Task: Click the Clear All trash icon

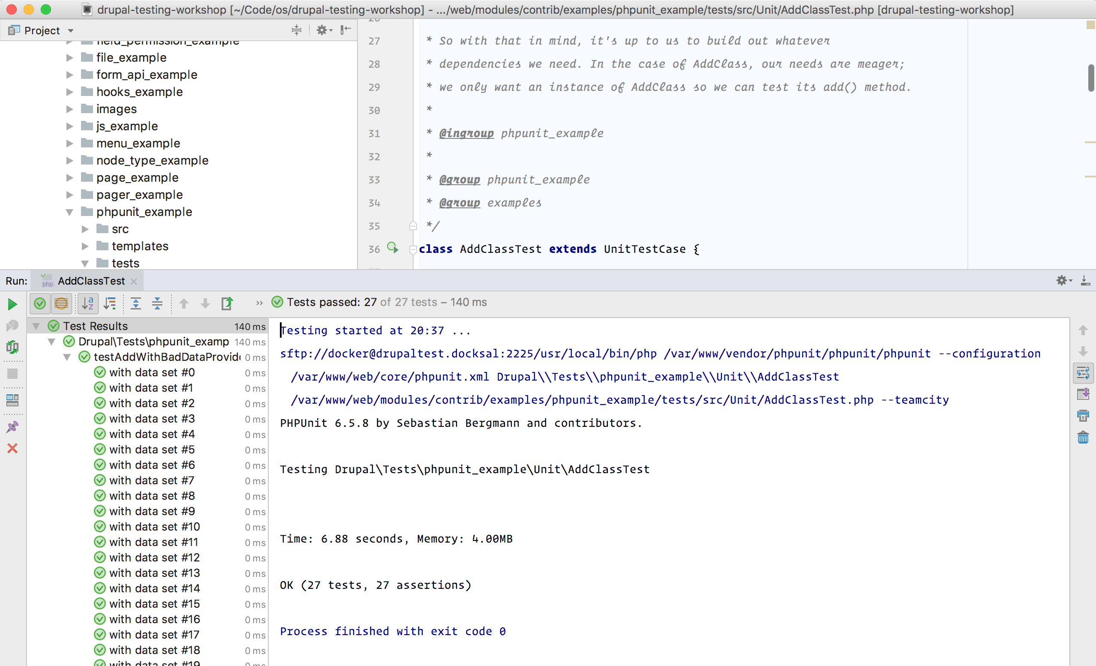Action: (1083, 437)
